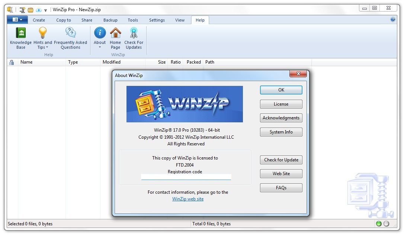Close the About WinZip dialog
This screenshot has width=404, height=235.
point(298,74)
